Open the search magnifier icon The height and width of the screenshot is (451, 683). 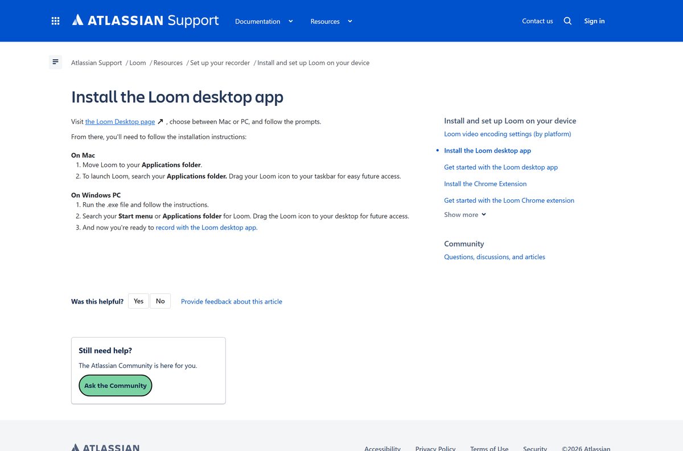[x=567, y=21]
